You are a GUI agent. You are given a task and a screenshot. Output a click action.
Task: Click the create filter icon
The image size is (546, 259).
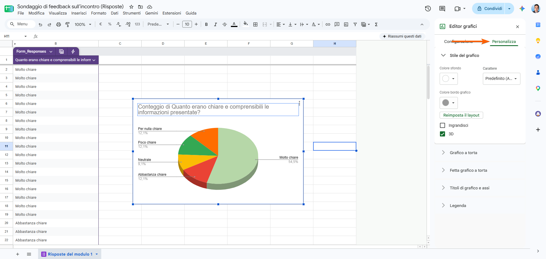coord(355,24)
